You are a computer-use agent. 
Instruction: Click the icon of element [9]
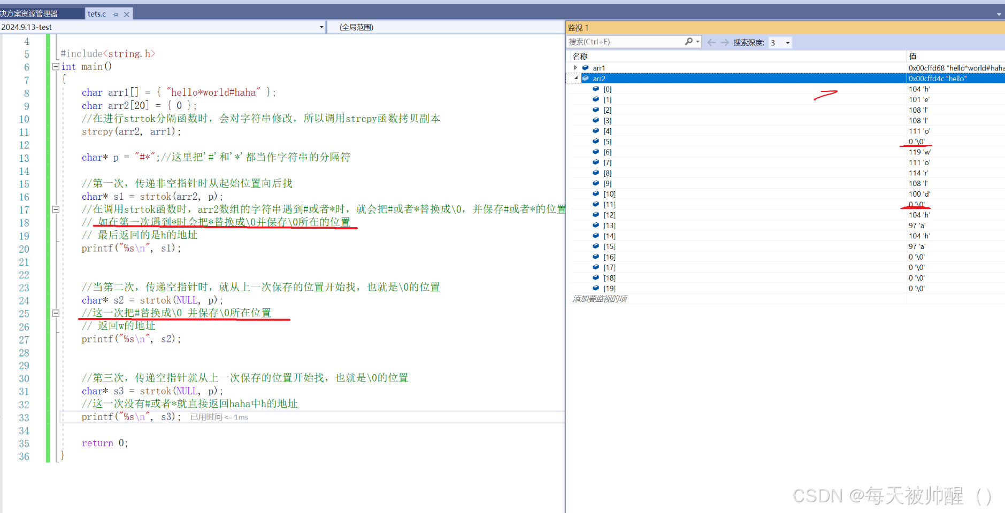pyautogui.click(x=596, y=183)
